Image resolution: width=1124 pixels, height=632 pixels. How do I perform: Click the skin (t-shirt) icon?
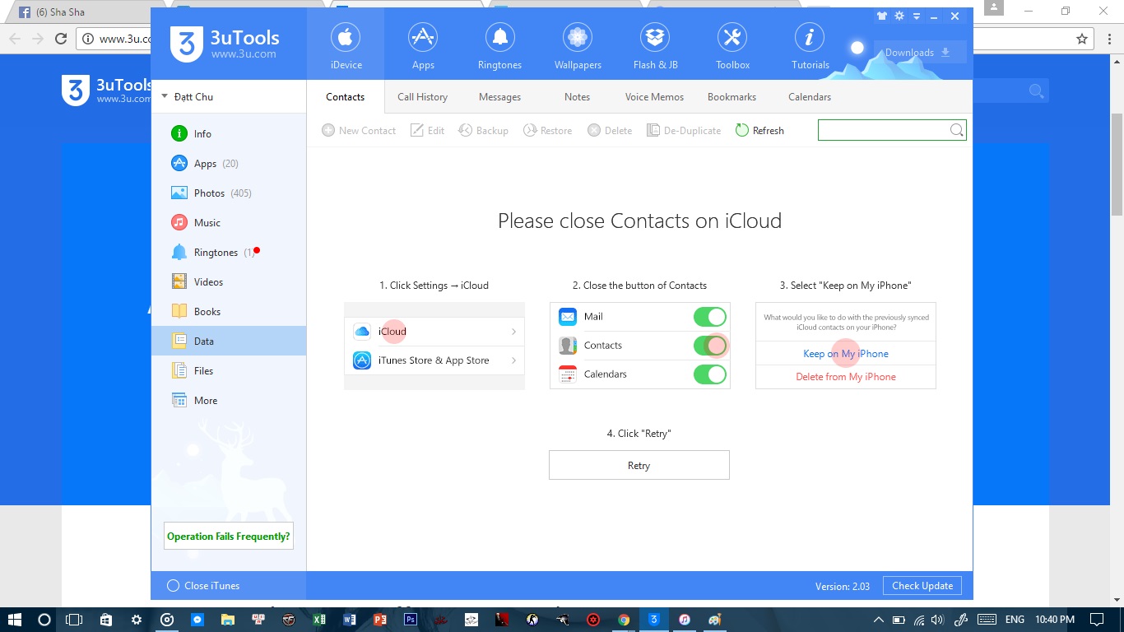pyautogui.click(x=882, y=16)
